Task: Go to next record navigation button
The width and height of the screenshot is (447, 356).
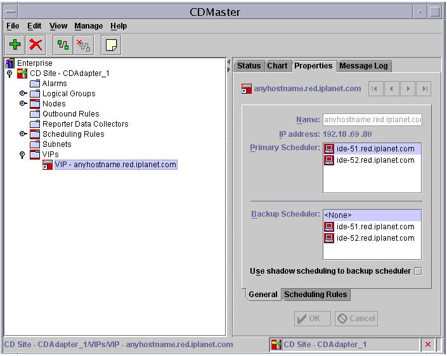Action: (x=408, y=89)
